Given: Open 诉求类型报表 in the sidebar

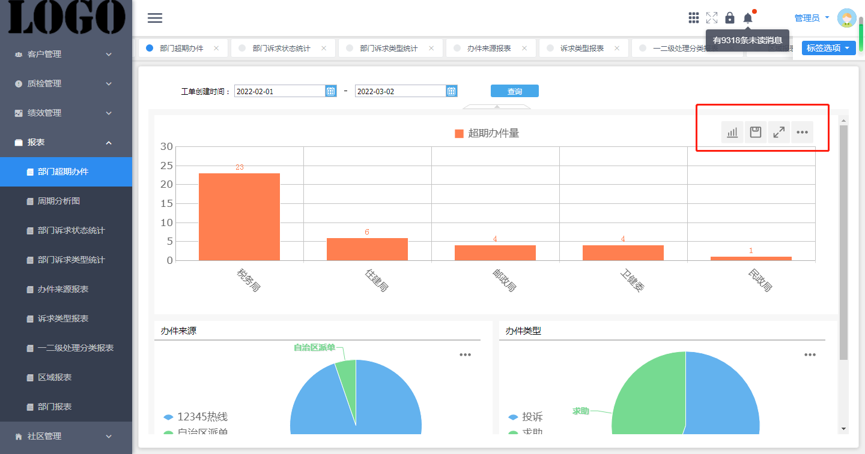Looking at the screenshot, I should [66, 318].
